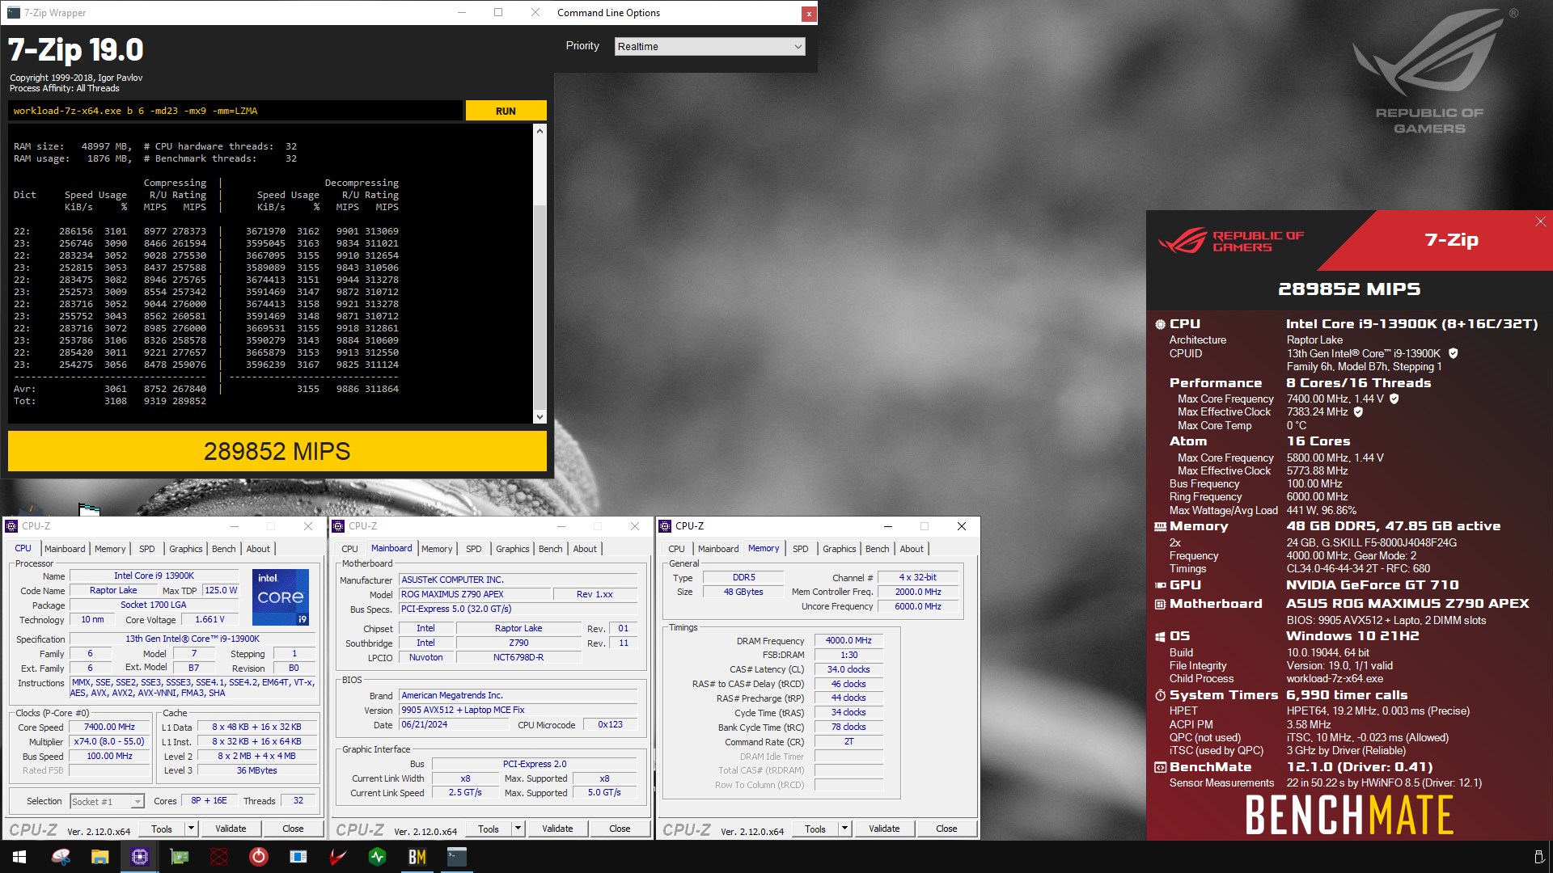Click the BIOS Date 06/21/2024 field
This screenshot has height=873, width=1553.
coord(454,725)
